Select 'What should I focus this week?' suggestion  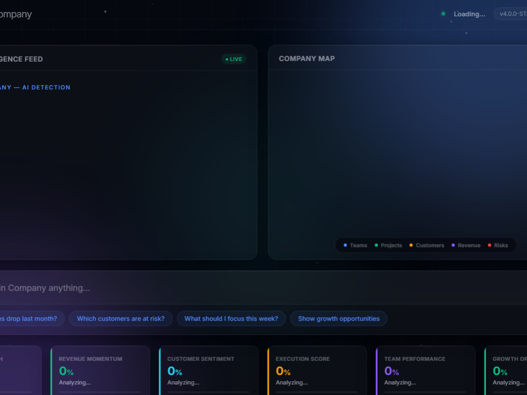click(231, 319)
